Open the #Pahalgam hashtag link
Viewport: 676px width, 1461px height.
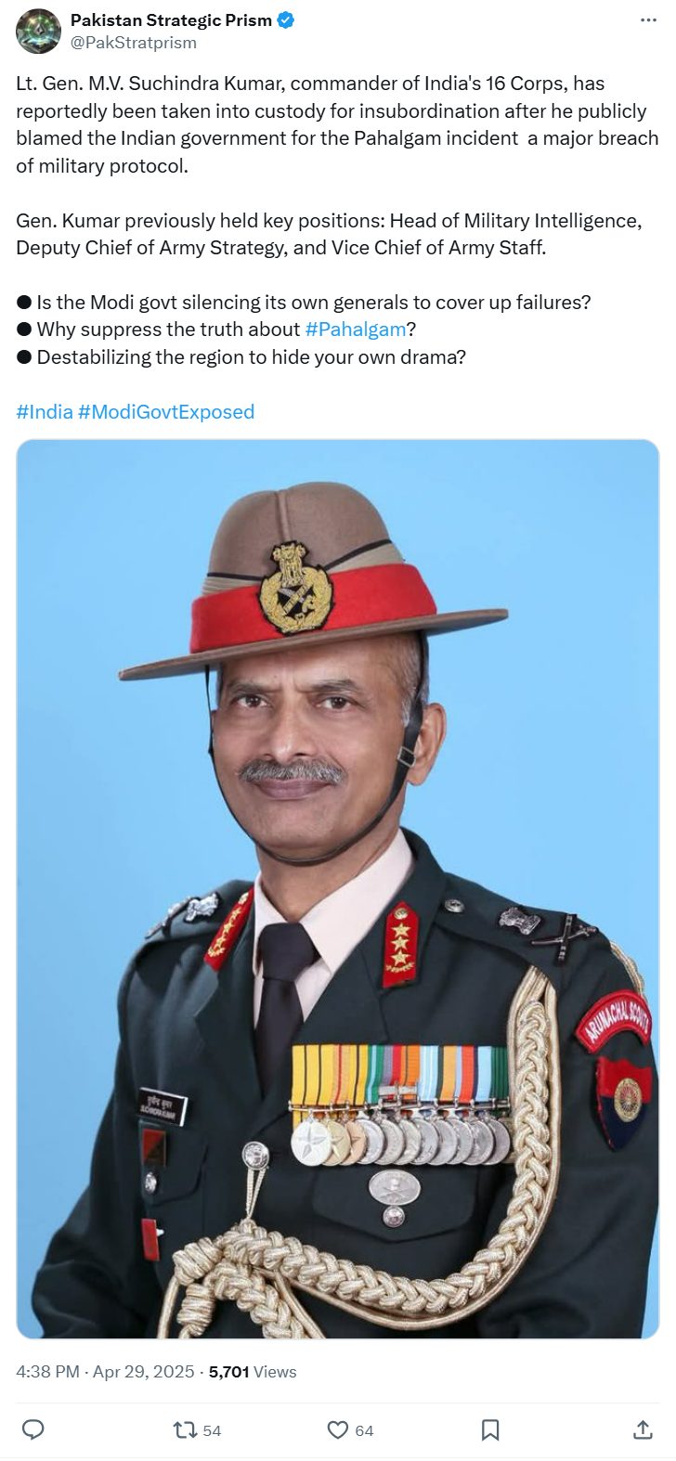[356, 329]
